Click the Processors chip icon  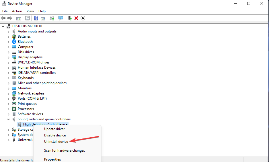14,109
